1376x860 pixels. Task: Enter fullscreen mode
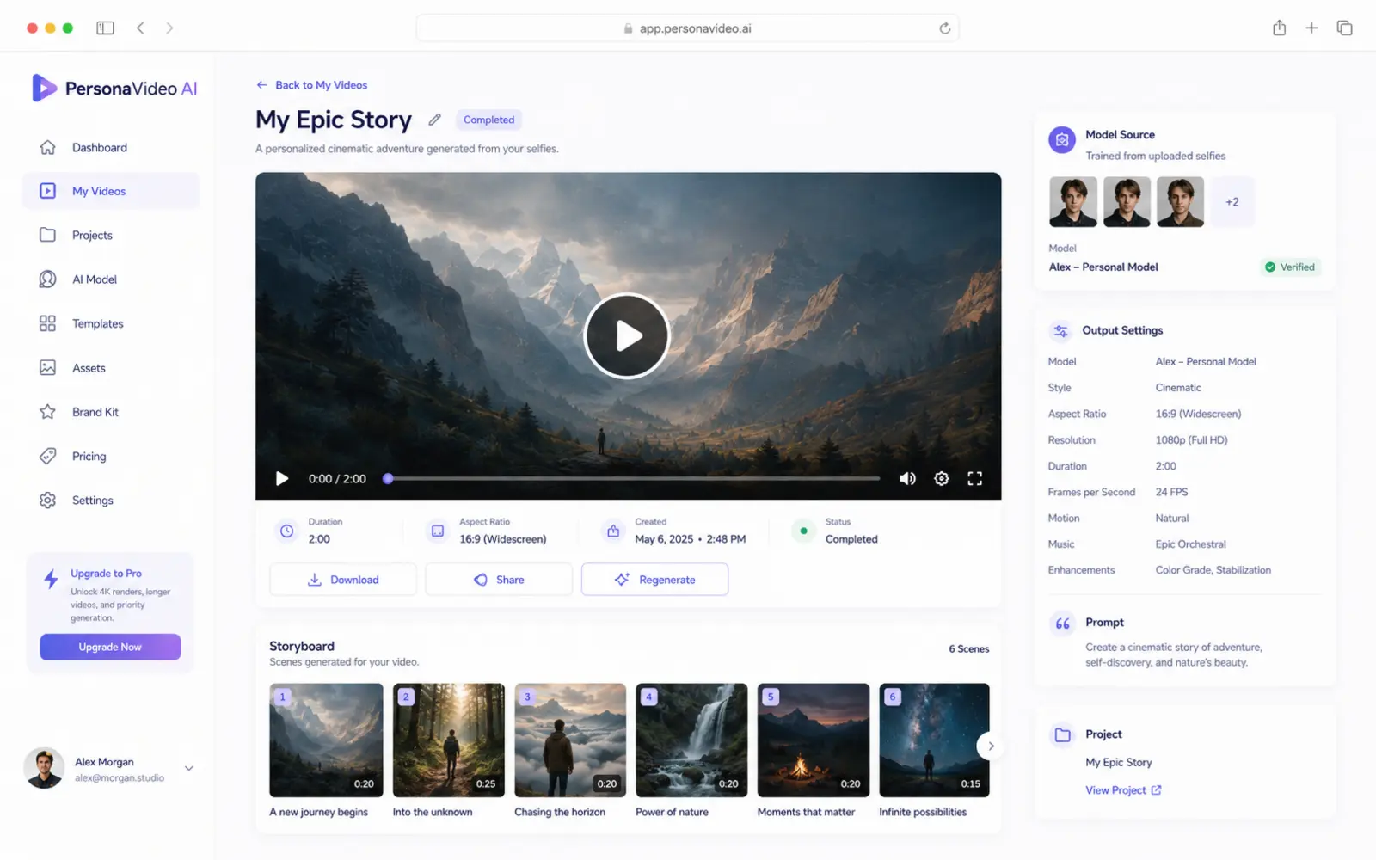tap(974, 478)
